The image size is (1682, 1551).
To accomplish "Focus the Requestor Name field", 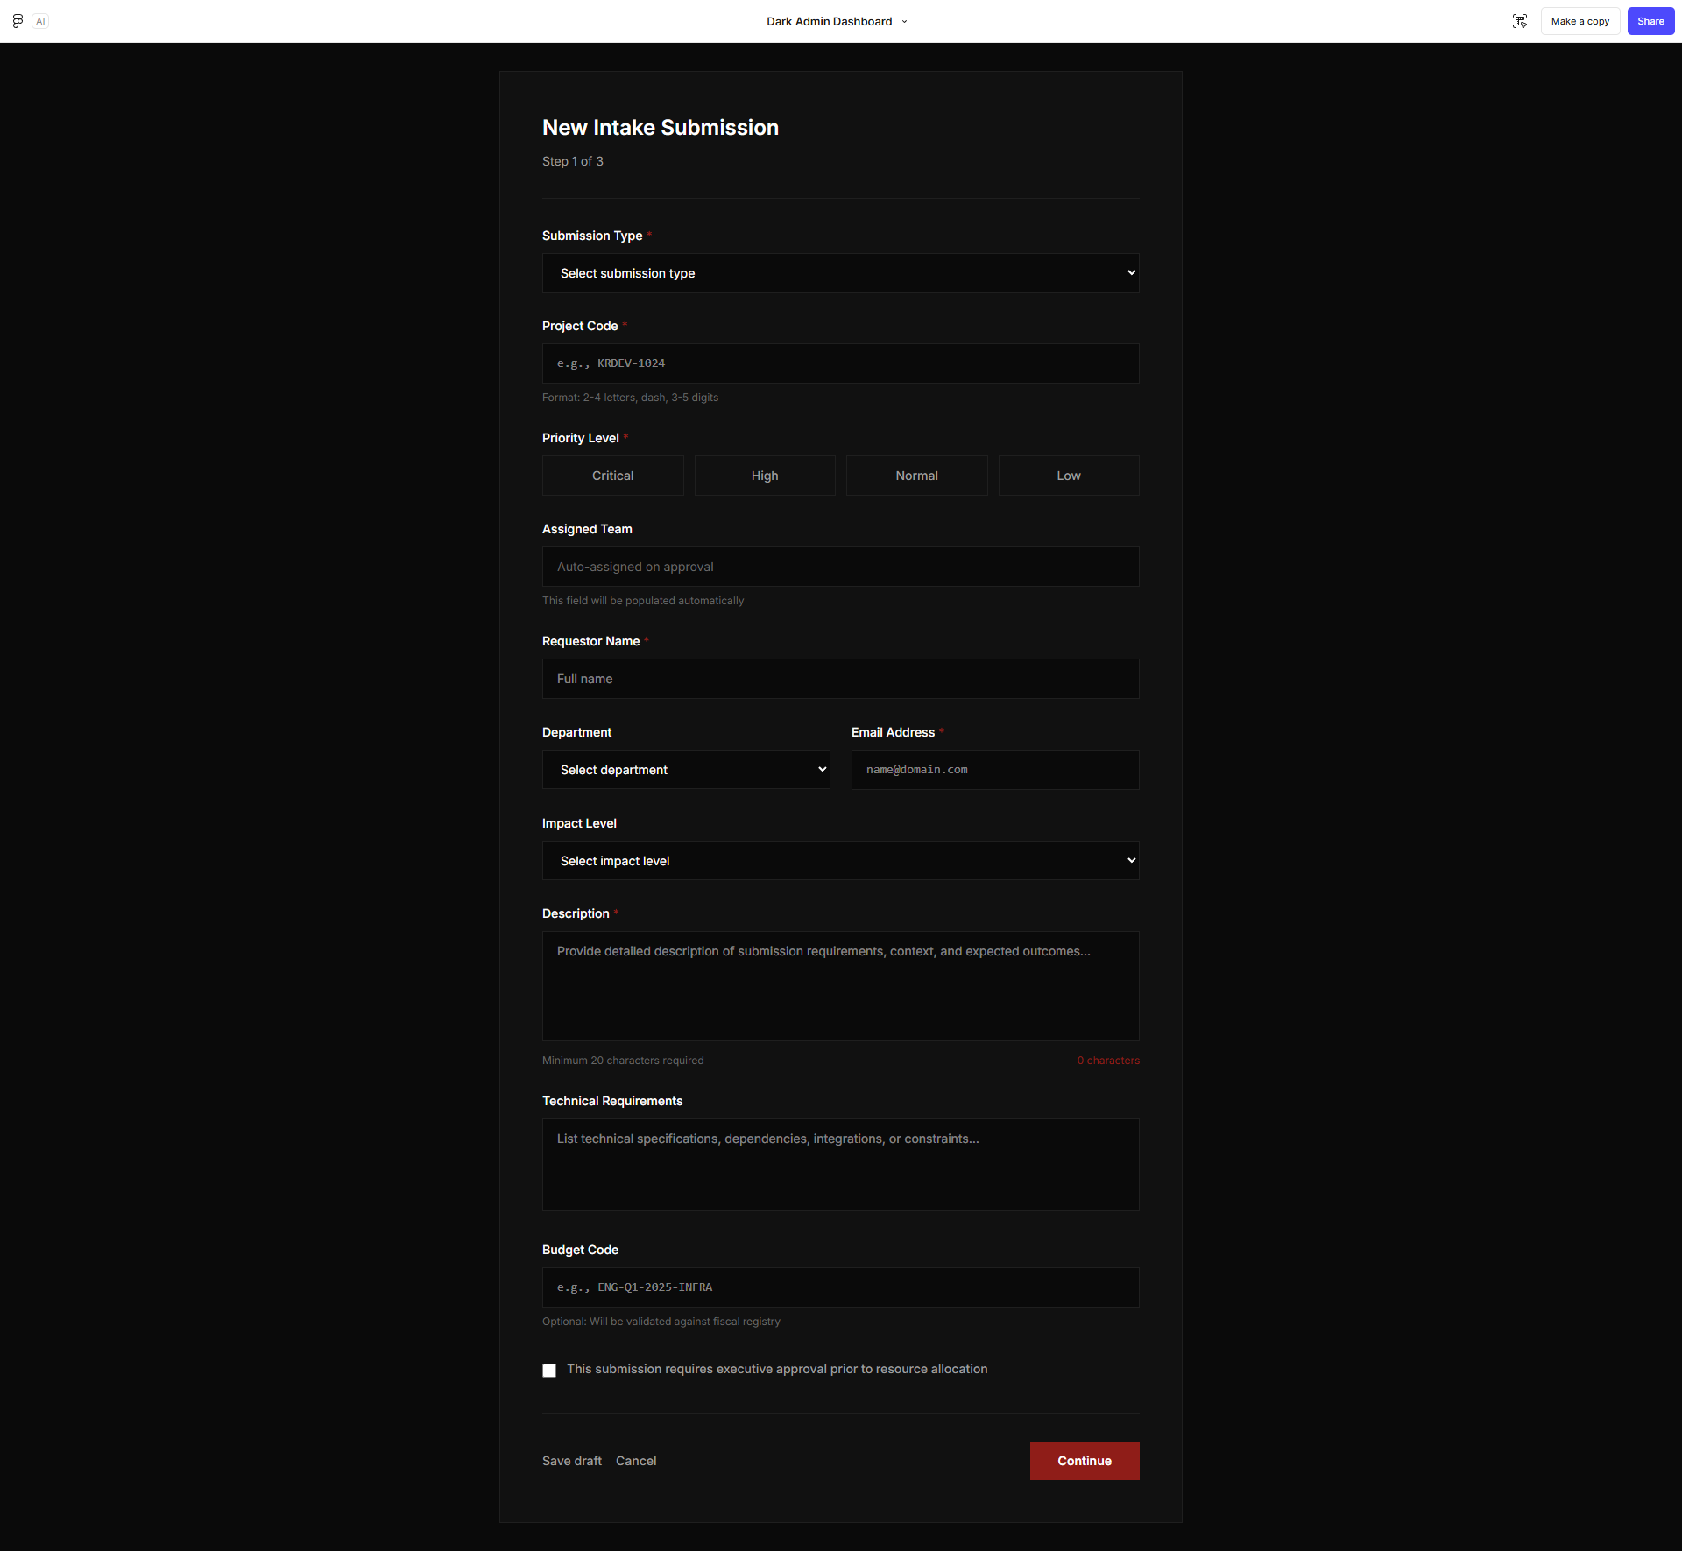I will 840,679.
